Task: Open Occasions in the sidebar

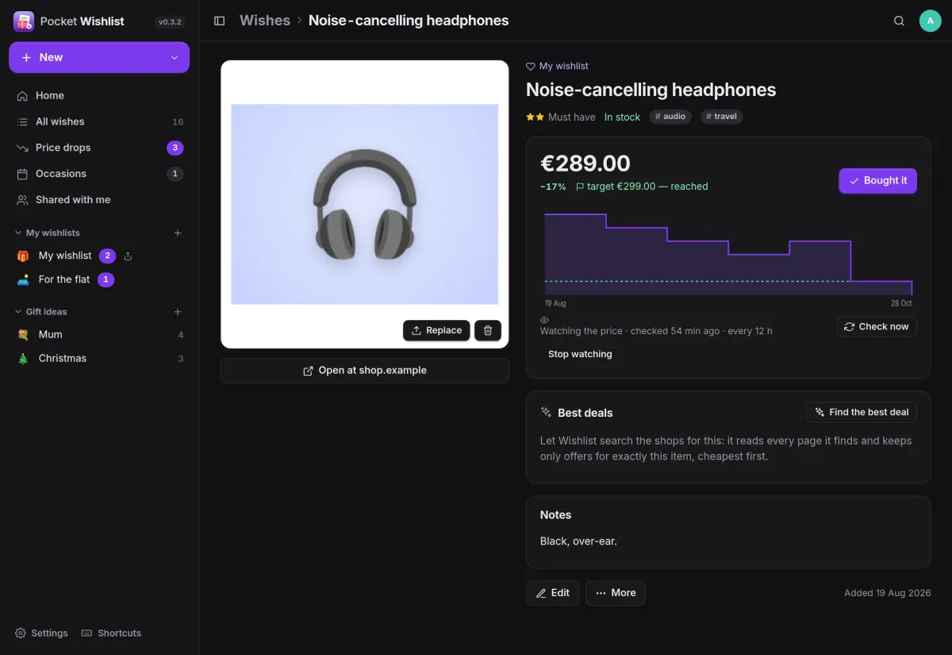Action: [99, 174]
